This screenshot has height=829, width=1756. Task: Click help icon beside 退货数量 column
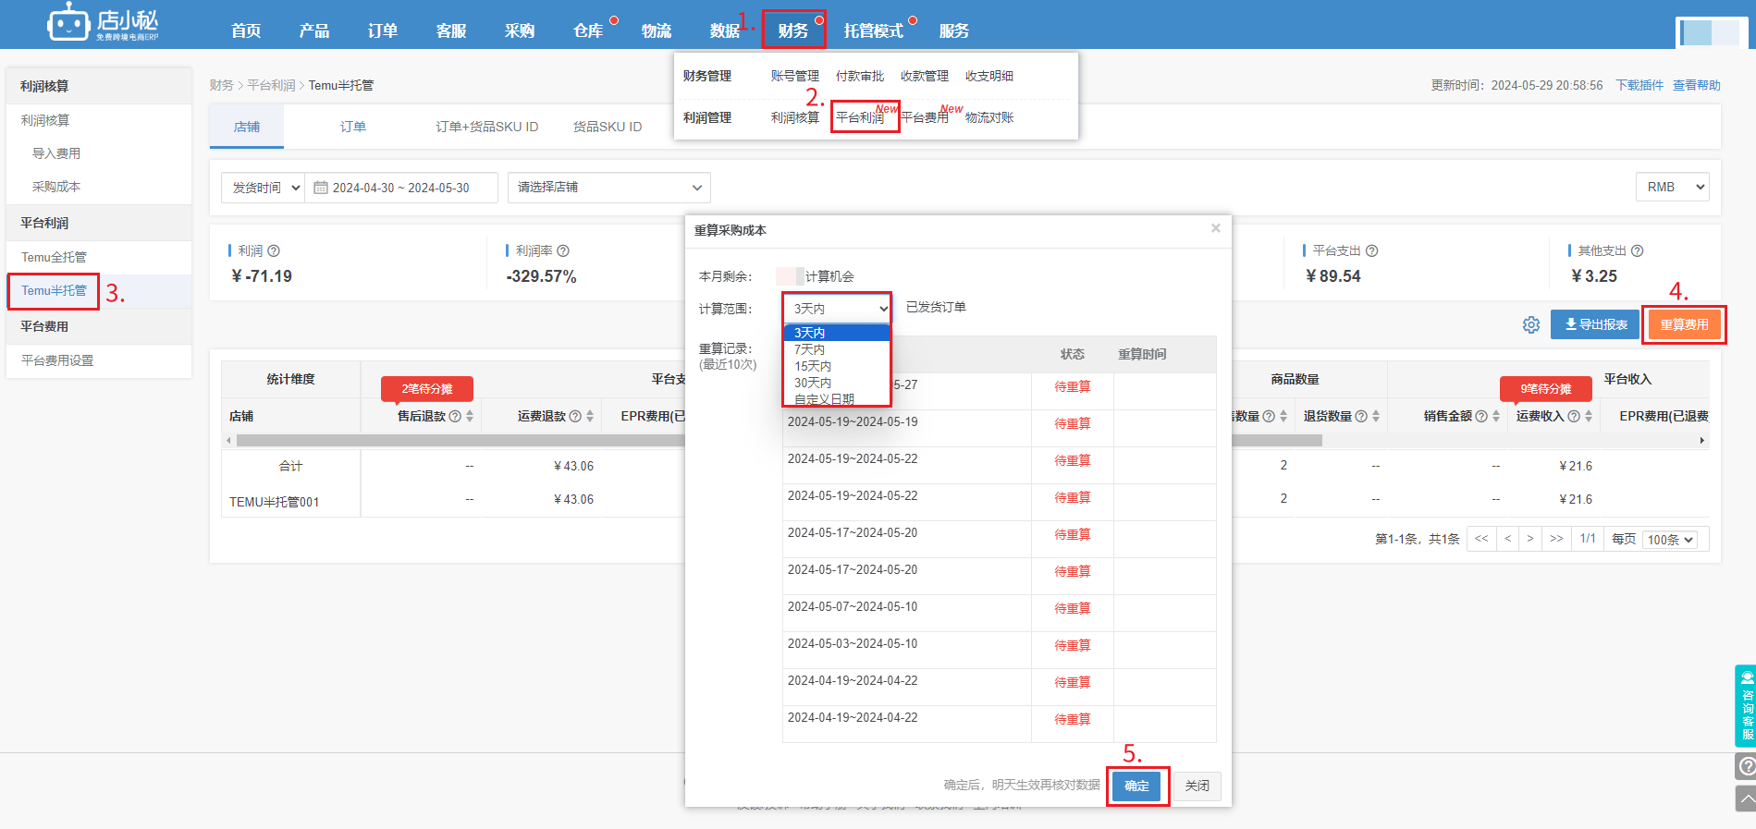tap(1361, 416)
